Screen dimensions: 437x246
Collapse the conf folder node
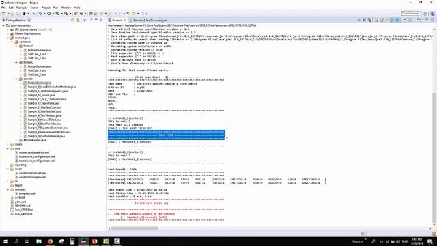pyautogui.click(x=8, y=148)
